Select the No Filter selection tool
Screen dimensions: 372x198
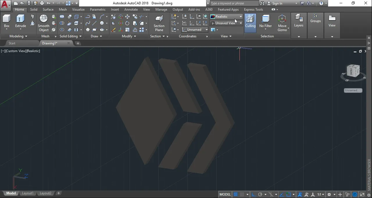266,22
